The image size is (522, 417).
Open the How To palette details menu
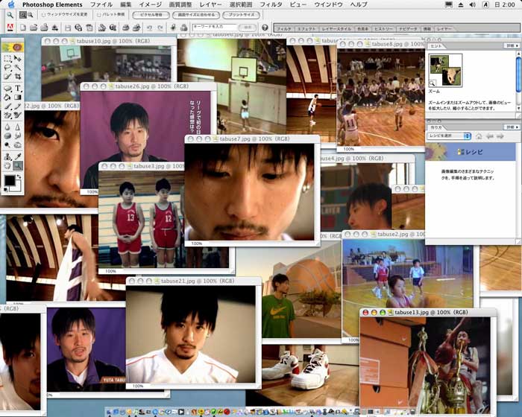pos(512,127)
